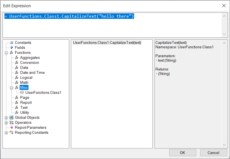
Task: Collapse the Misc category node
Action: tap(11, 88)
